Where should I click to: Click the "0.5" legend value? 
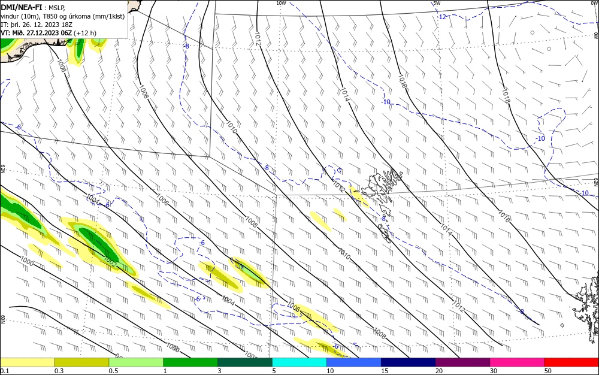coord(113,371)
